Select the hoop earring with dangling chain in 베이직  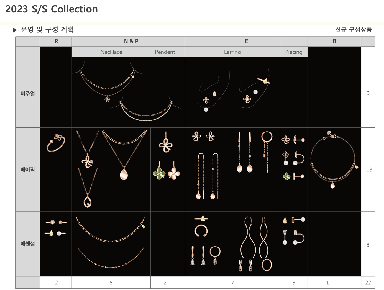(x=267, y=152)
